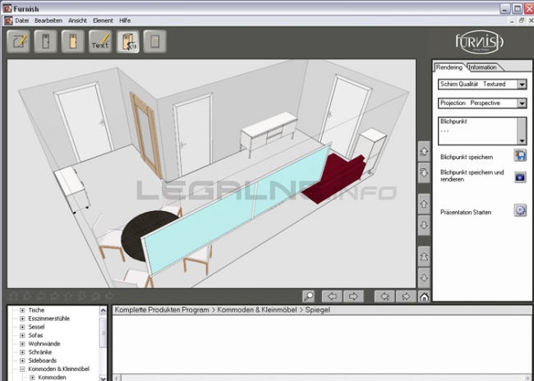Expand the Esszimmerstühle tree node

tap(22, 319)
